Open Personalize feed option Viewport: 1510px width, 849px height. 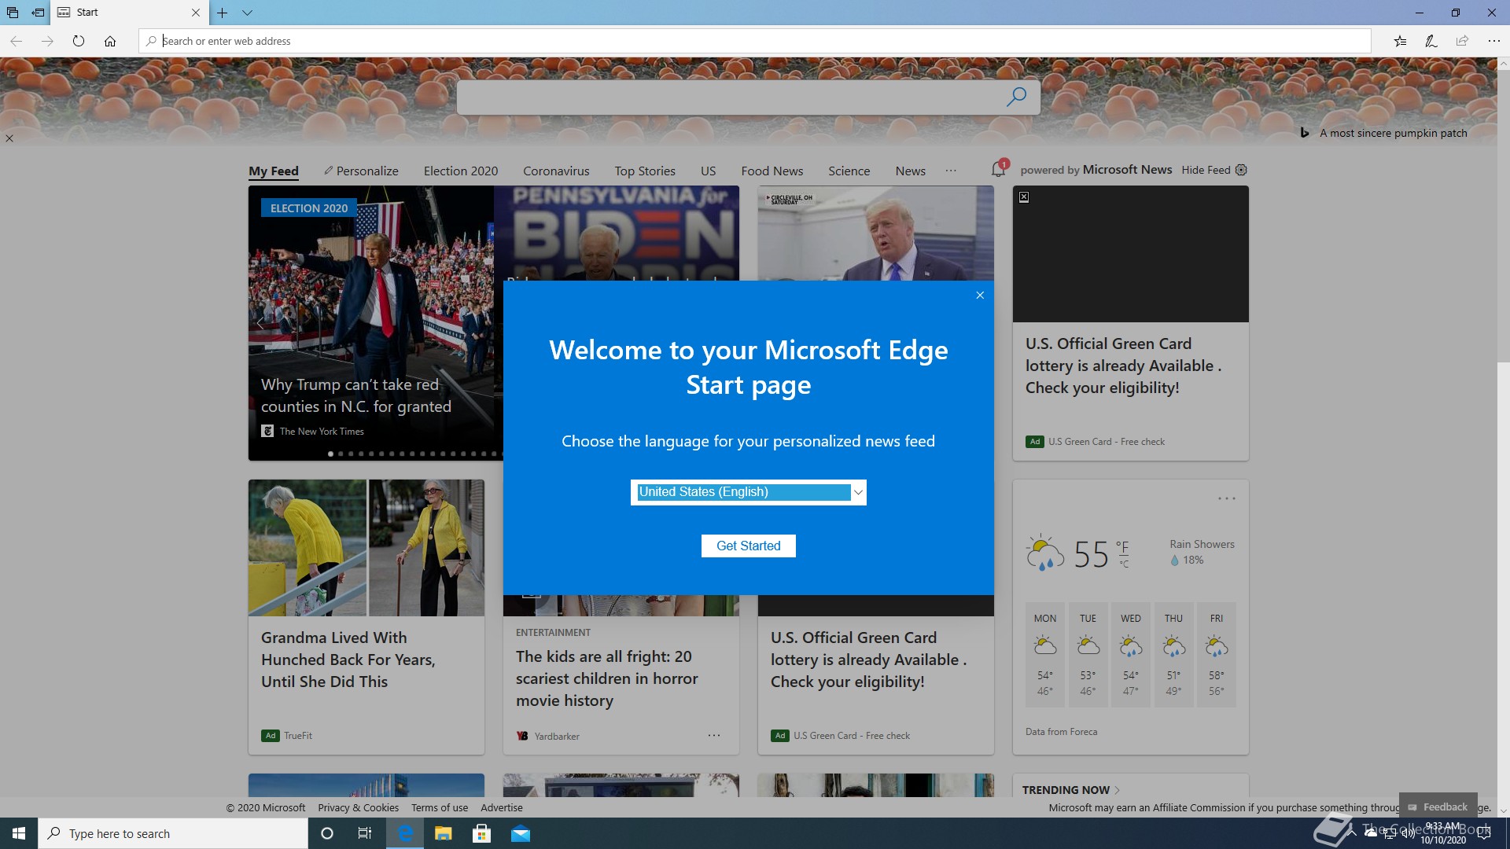tap(361, 171)
